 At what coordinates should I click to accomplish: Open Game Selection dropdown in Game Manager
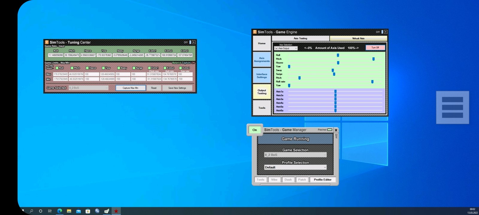coord(295,155)
